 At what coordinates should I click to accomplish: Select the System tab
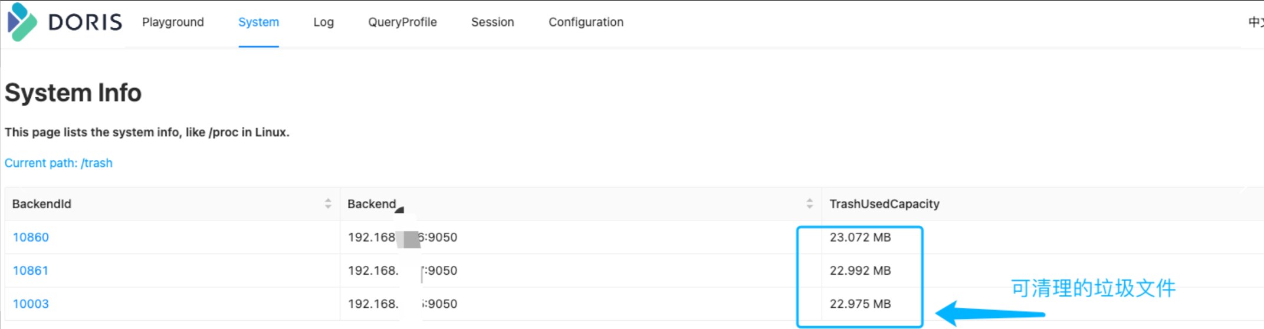click(x=258, y=22)
